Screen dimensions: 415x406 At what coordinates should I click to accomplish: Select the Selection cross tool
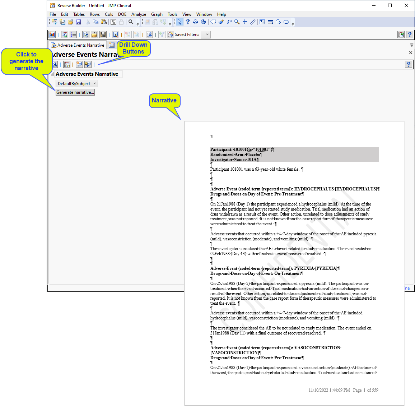pos(195,22)
